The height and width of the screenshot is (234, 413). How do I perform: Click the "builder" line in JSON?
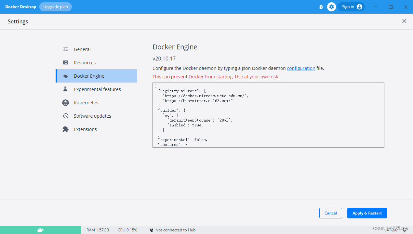tap(172, 110)
